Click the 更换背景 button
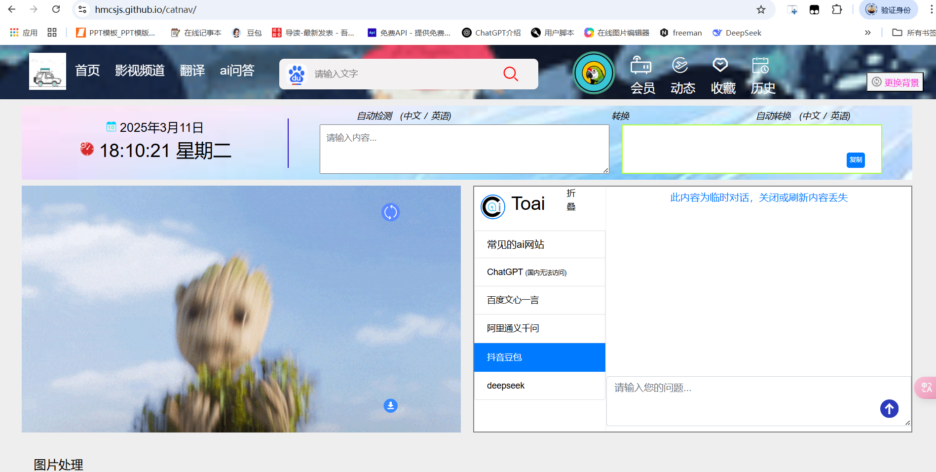936x472 pixels. click(895, 82)
